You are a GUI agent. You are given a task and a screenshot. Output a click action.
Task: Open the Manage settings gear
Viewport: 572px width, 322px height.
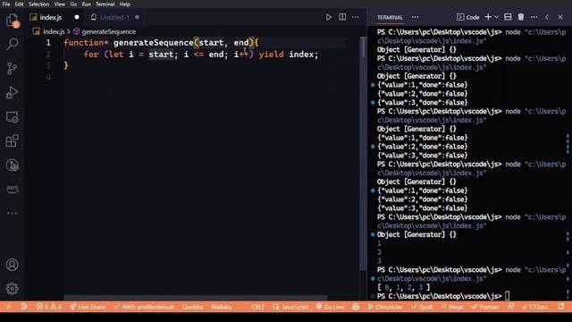coord(12,288)
